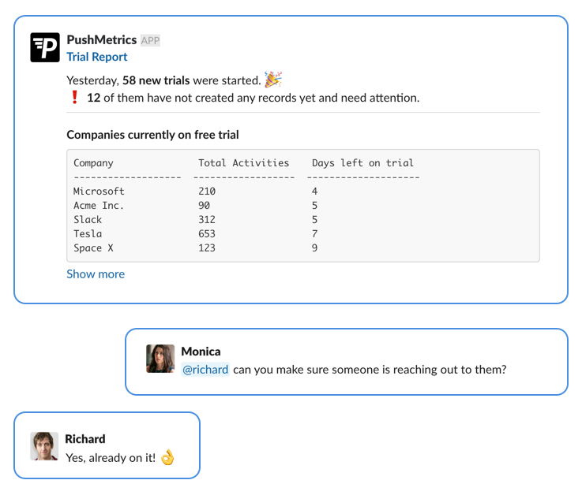The height and width of the screenshot is (495, 582).
Task: Click Monica's profile avatar
Action: click(x=160, y=359)
